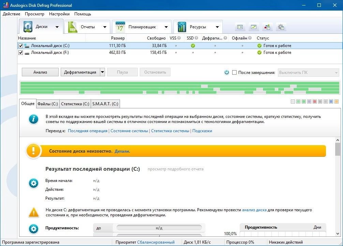Click the Диски hard drive icon

28,27
